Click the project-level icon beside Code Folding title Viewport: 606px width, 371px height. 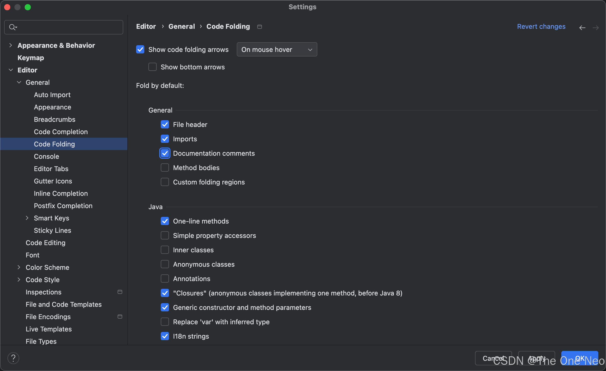coord(259,27)
